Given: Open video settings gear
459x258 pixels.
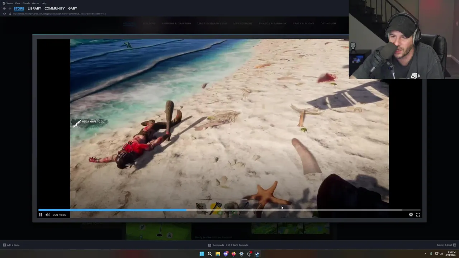Looking at the screenshot, I should pyautogui.click(x=411, y=215).
